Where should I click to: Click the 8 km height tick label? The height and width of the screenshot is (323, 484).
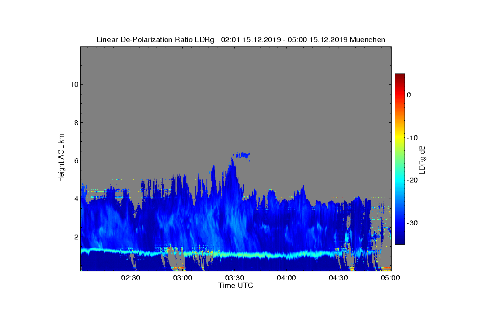76,123
